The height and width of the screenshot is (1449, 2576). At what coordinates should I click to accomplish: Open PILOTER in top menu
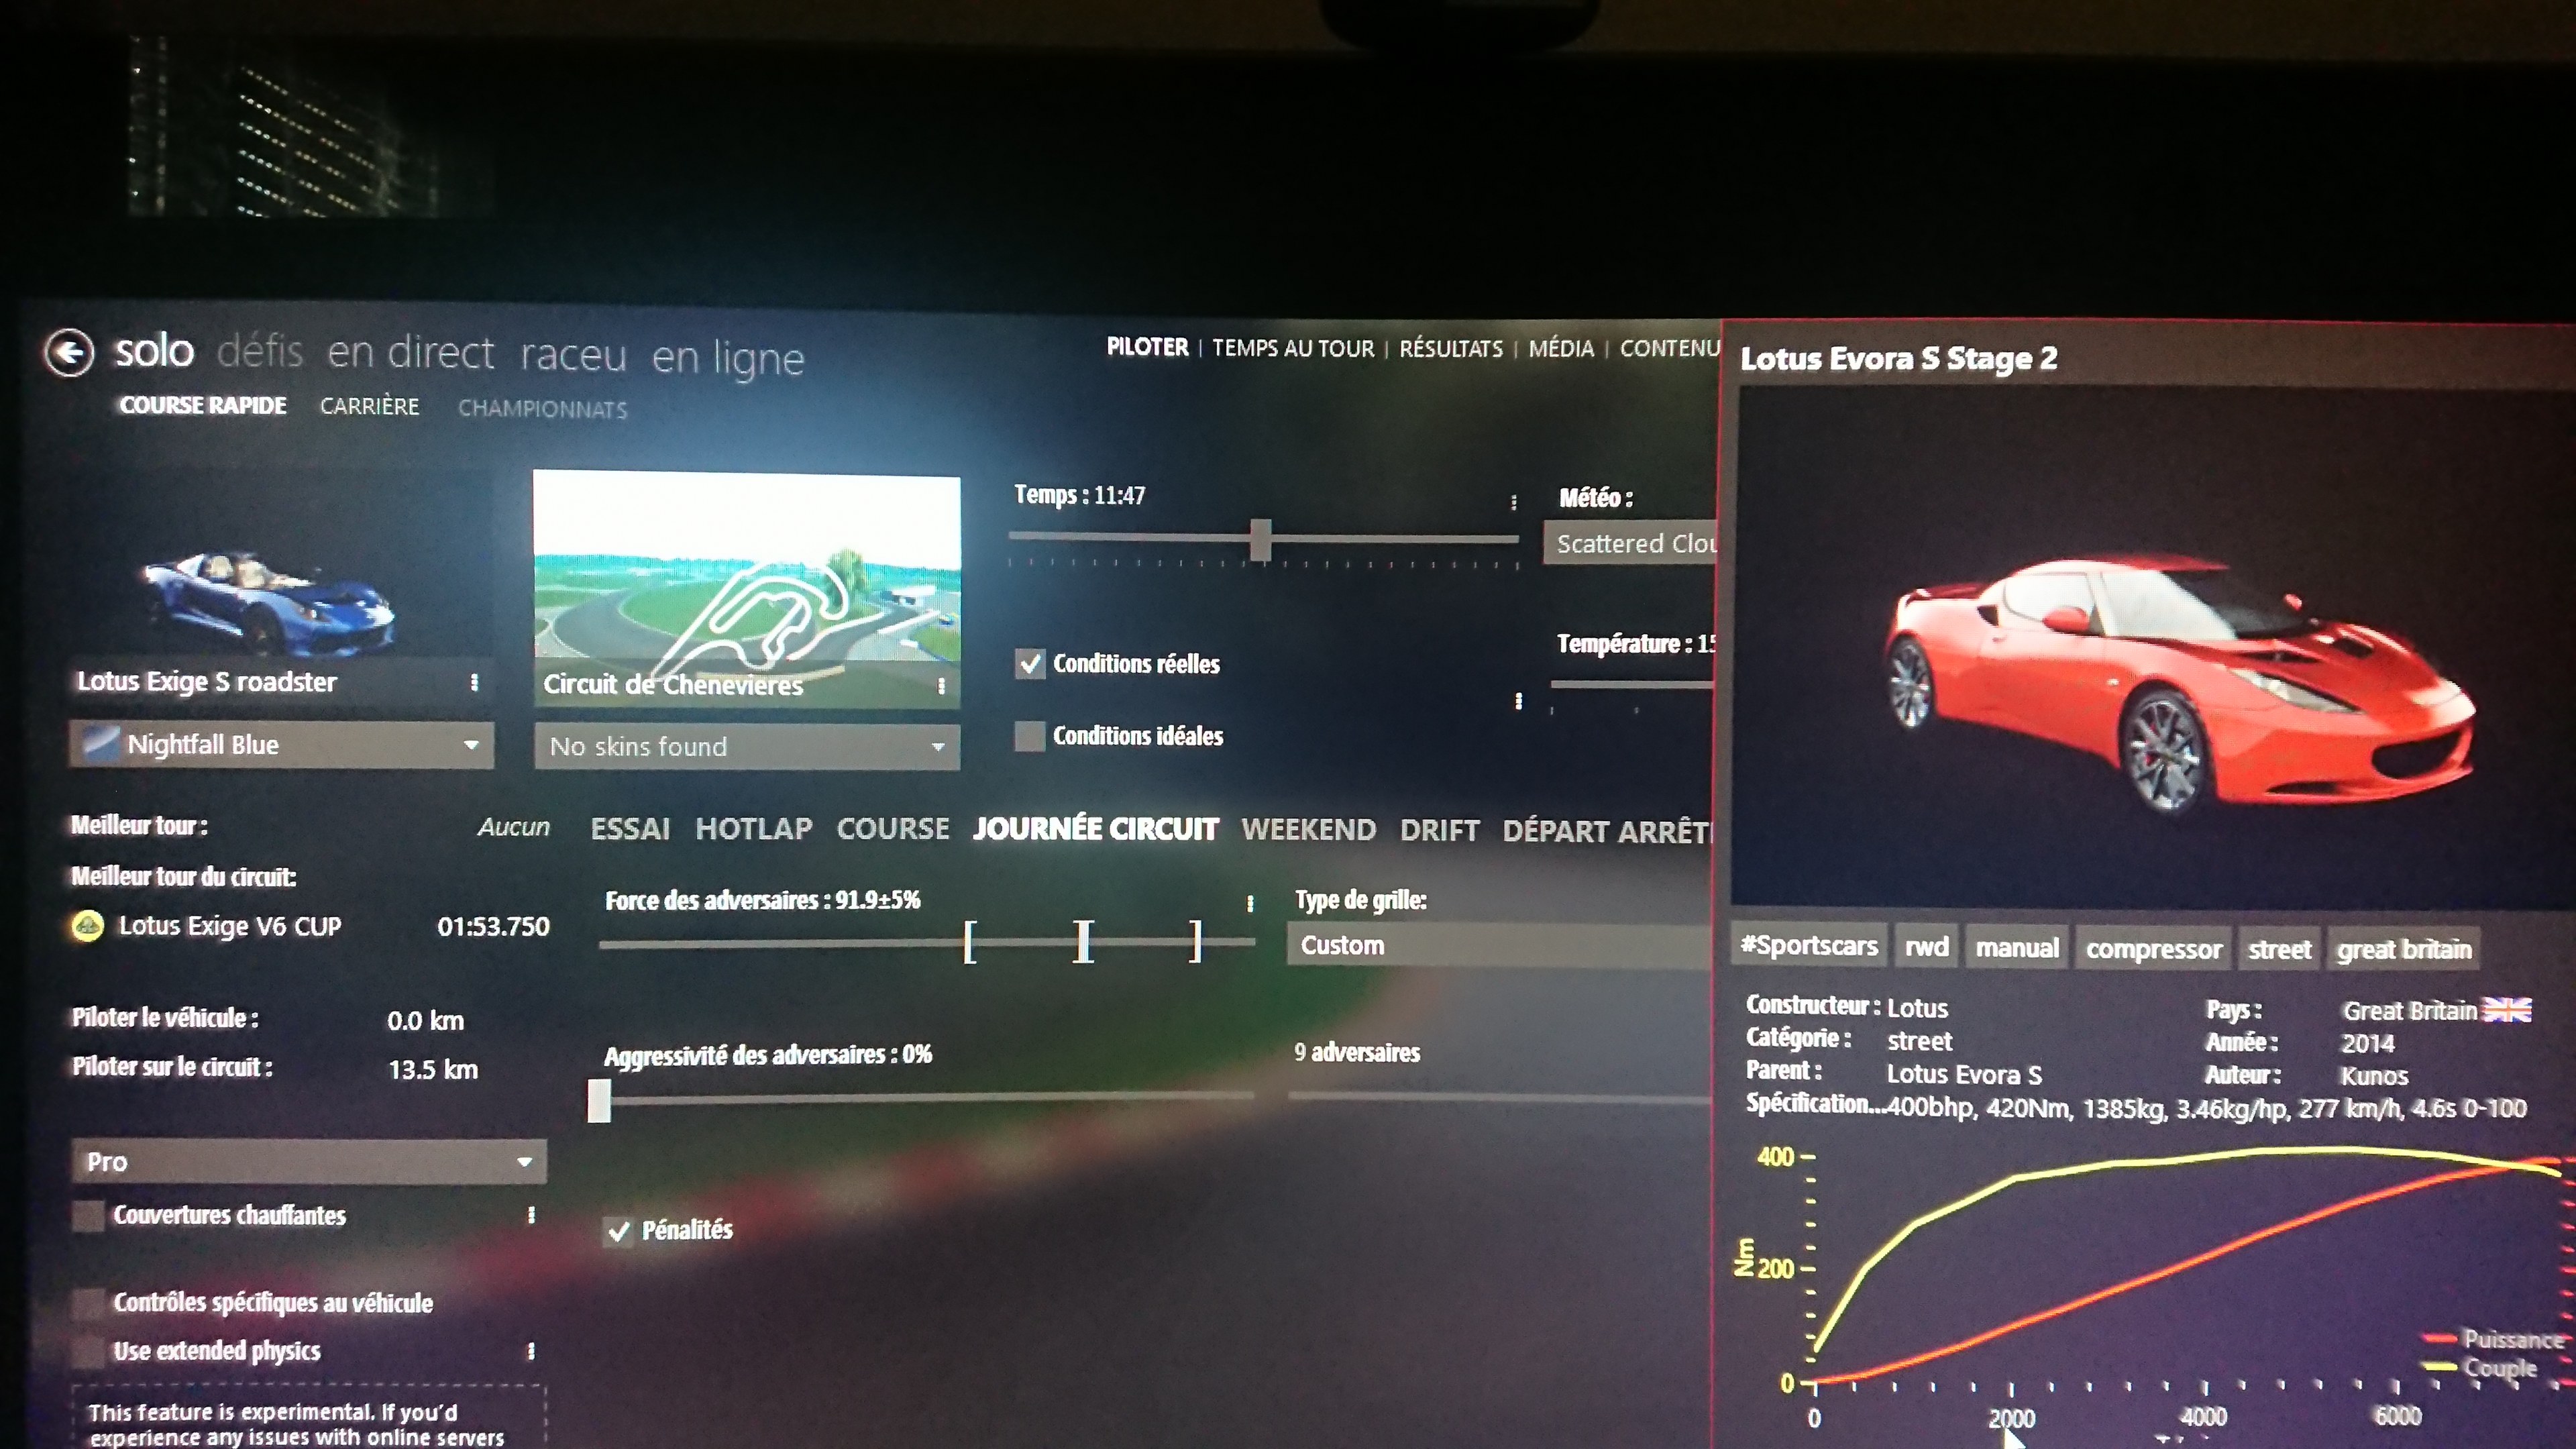tap(1147, 347)
